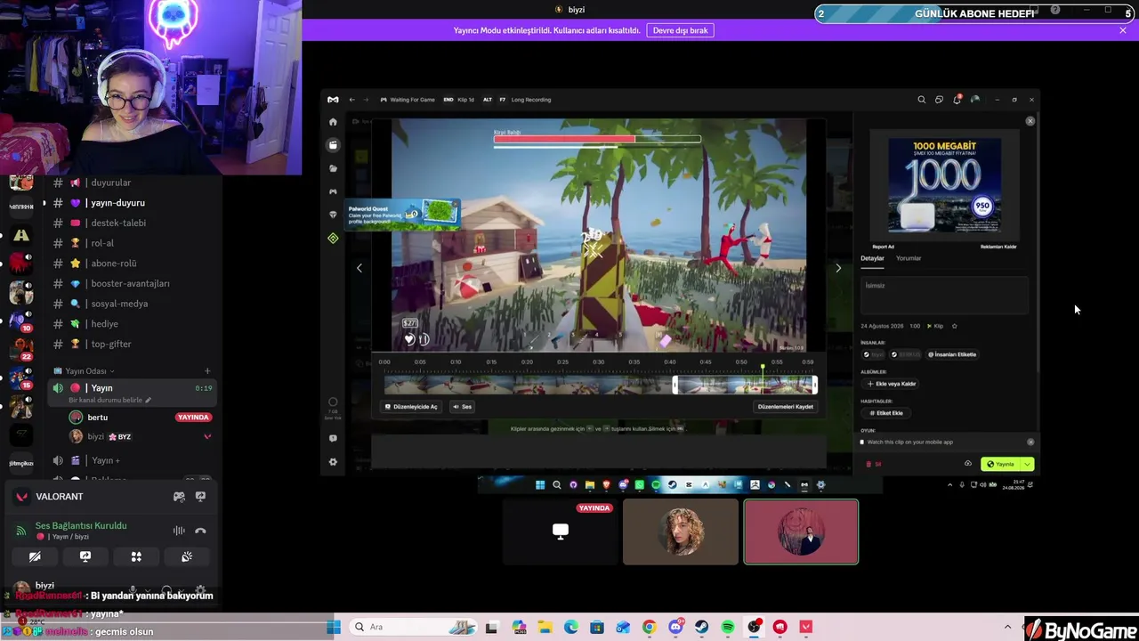Start a Discord activity
The image size is (1139, 641).
[136, 556]
